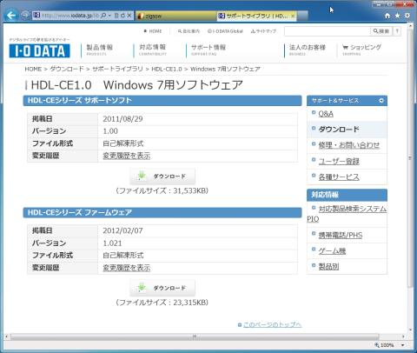Click the vertical scrollbar down arrow
This screenshot has width=417, height=353.
(410, 330)
